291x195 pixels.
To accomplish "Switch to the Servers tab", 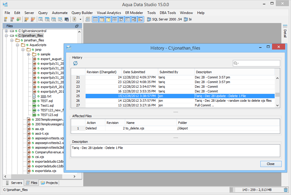I will (x=14, y=183).
